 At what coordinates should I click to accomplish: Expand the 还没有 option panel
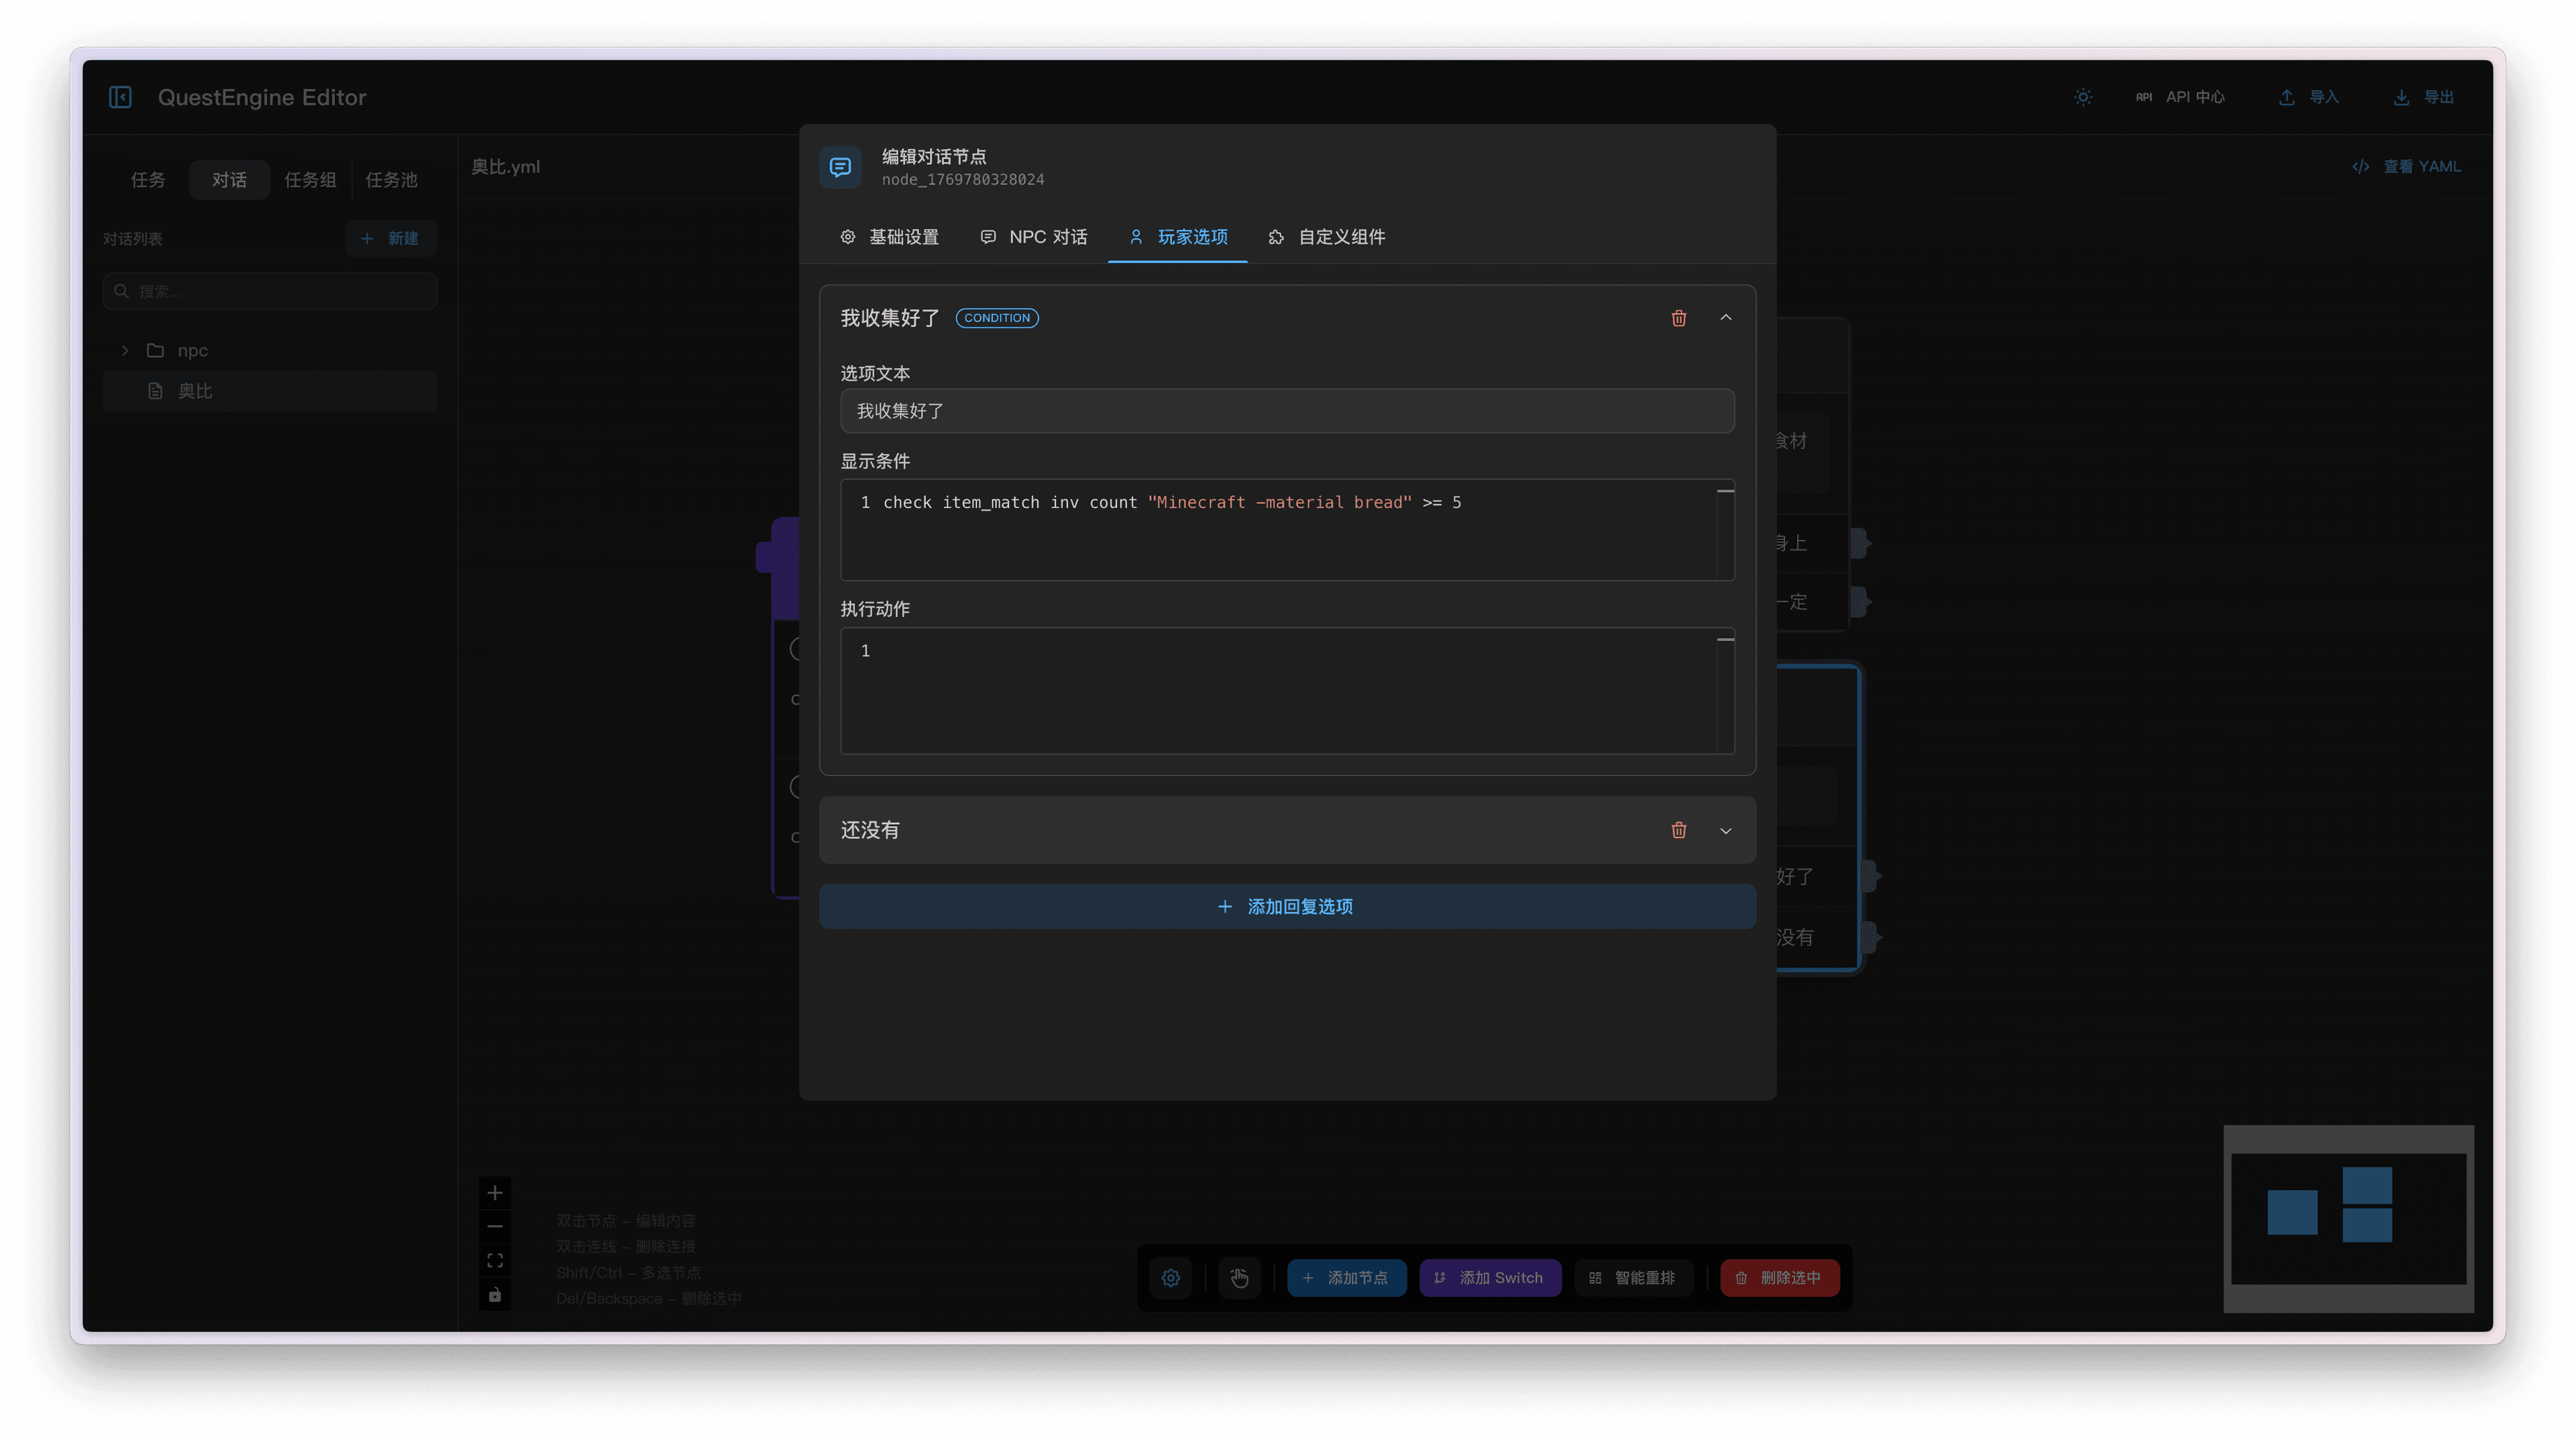1725,830
